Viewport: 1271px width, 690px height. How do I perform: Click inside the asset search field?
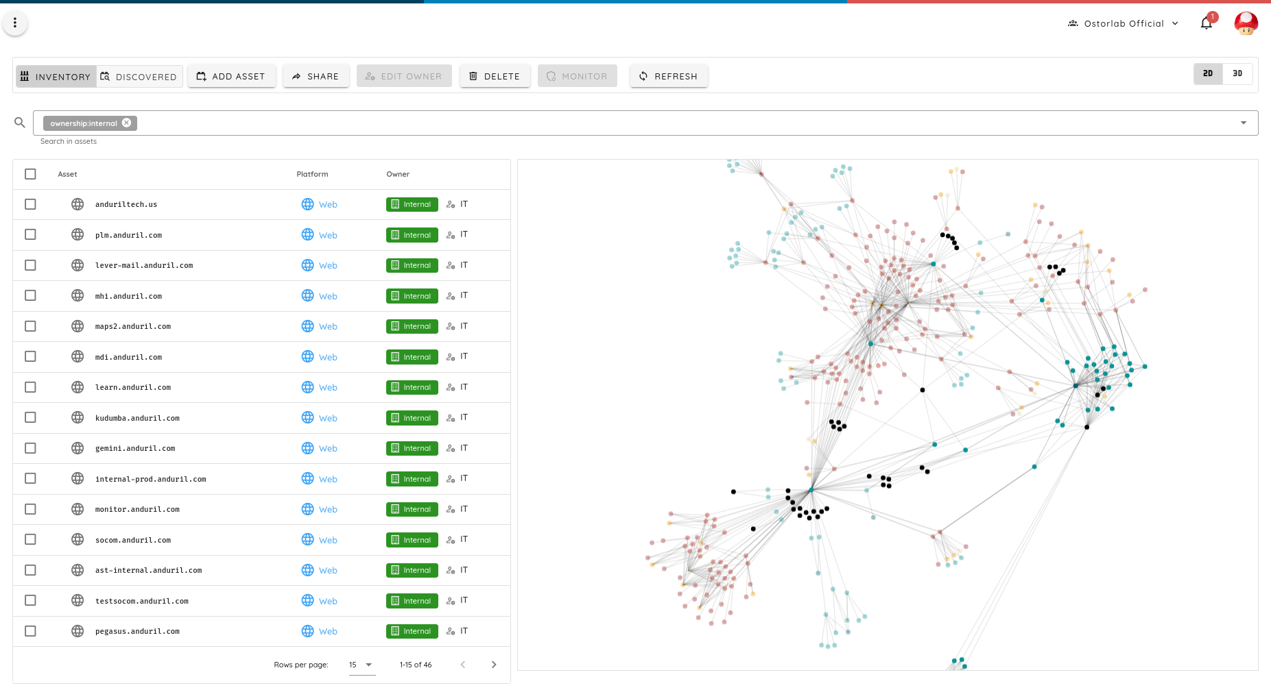(645, 123)
